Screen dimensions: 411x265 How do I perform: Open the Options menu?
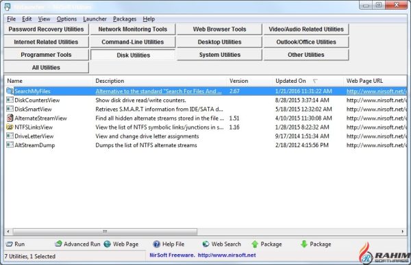coord(66,19)
